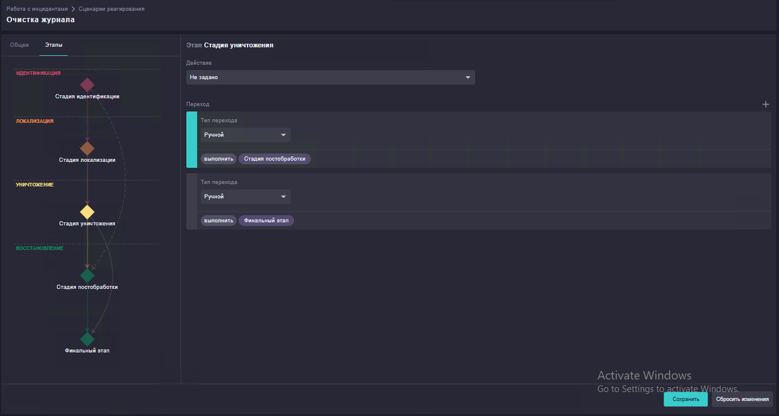Select the second transition's gray handle bar
Image resolution: width=779 pixels, height=416 pixels.
192,201
